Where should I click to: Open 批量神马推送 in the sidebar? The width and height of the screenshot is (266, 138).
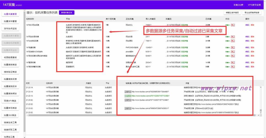click(10, 108)
